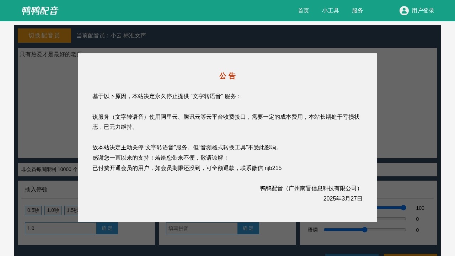
Task: Select the 0.5秒 pause preset
Action: [33, 210]
